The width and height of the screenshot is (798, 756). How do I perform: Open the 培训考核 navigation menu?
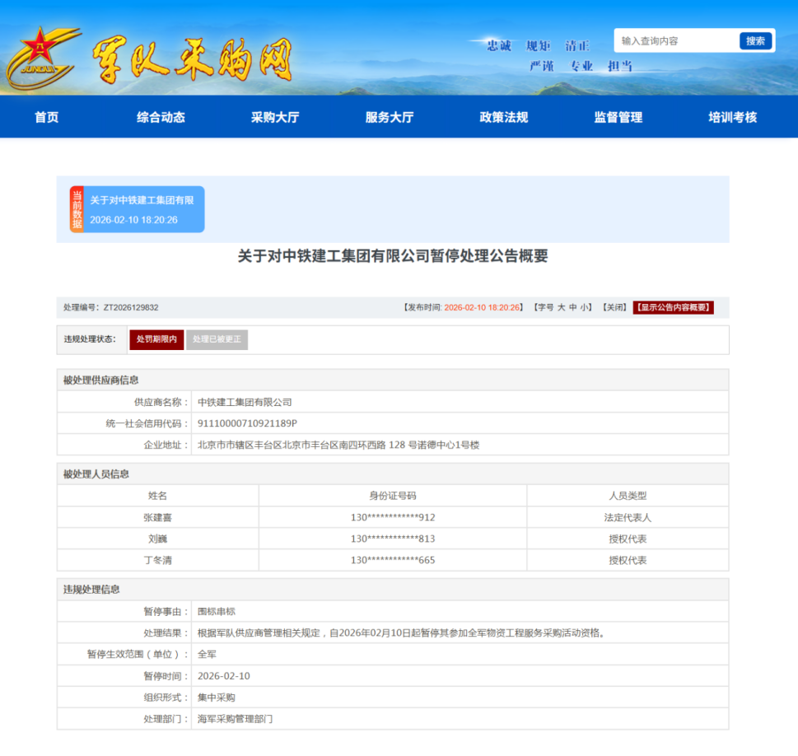(730, 117)
